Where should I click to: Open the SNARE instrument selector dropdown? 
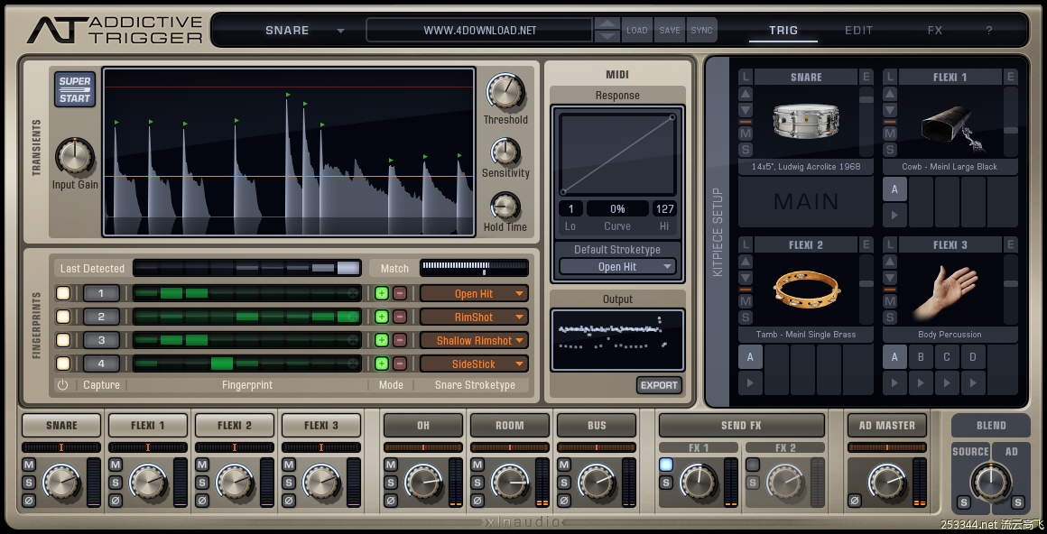[304, 30]
